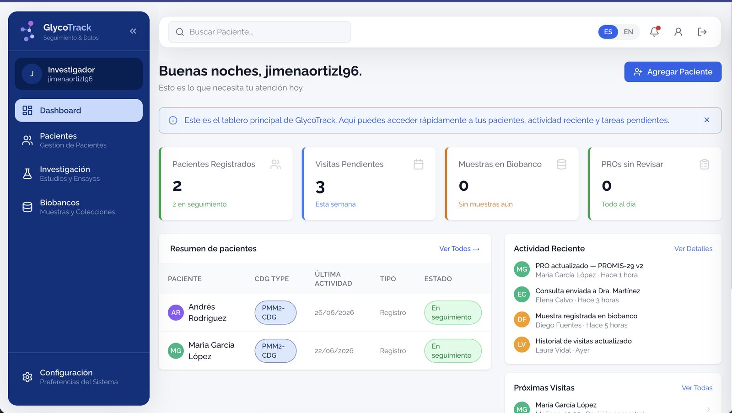Switch language to ES
Image resolution: width=732 pixels, height=413 pixels.
(x=608, y=32)
